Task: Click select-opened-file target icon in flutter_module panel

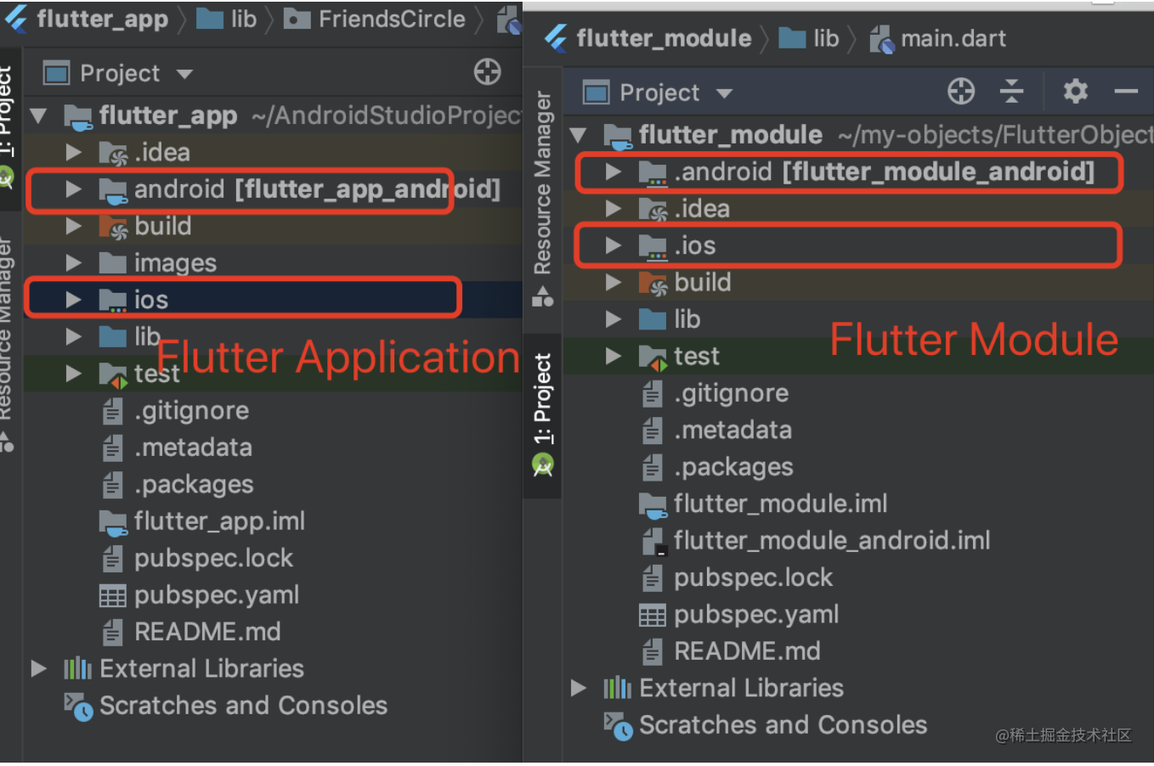Action: pos(961,91)
